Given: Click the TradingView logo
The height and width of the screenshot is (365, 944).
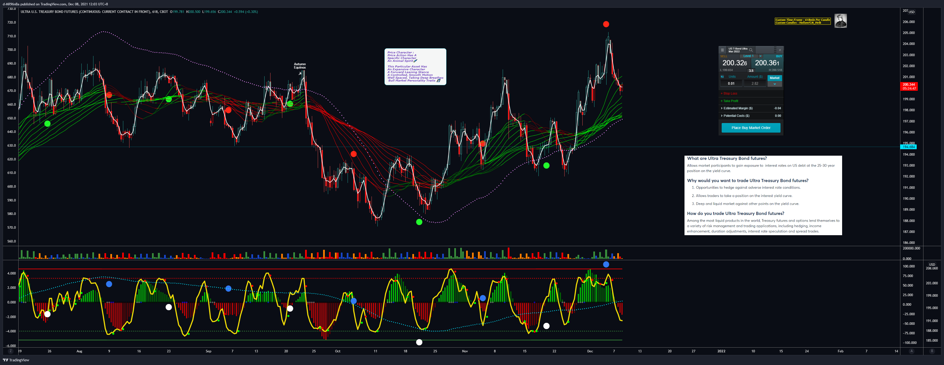Looking at the screenshot, I should [x=16, y=360].
